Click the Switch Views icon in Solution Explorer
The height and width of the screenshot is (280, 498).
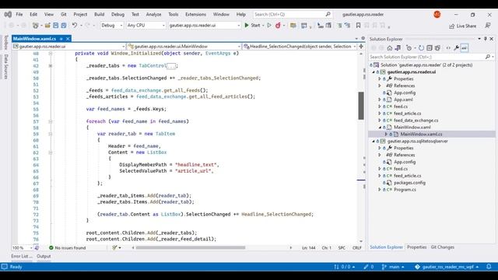[x=398, y=48]
